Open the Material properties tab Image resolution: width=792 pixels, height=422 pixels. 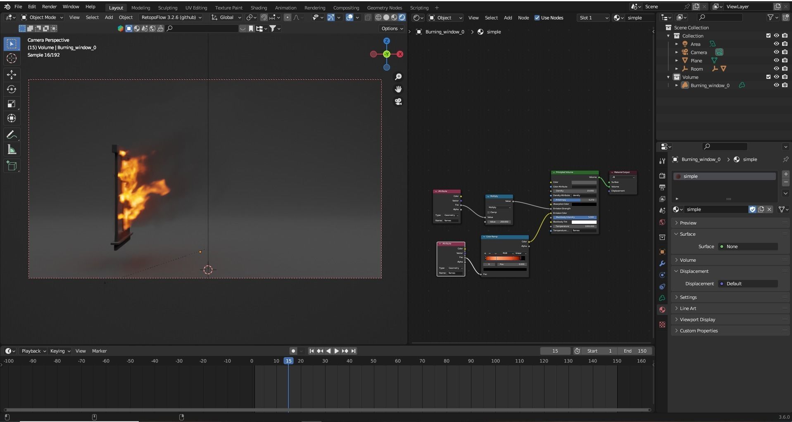coord(662,310)
